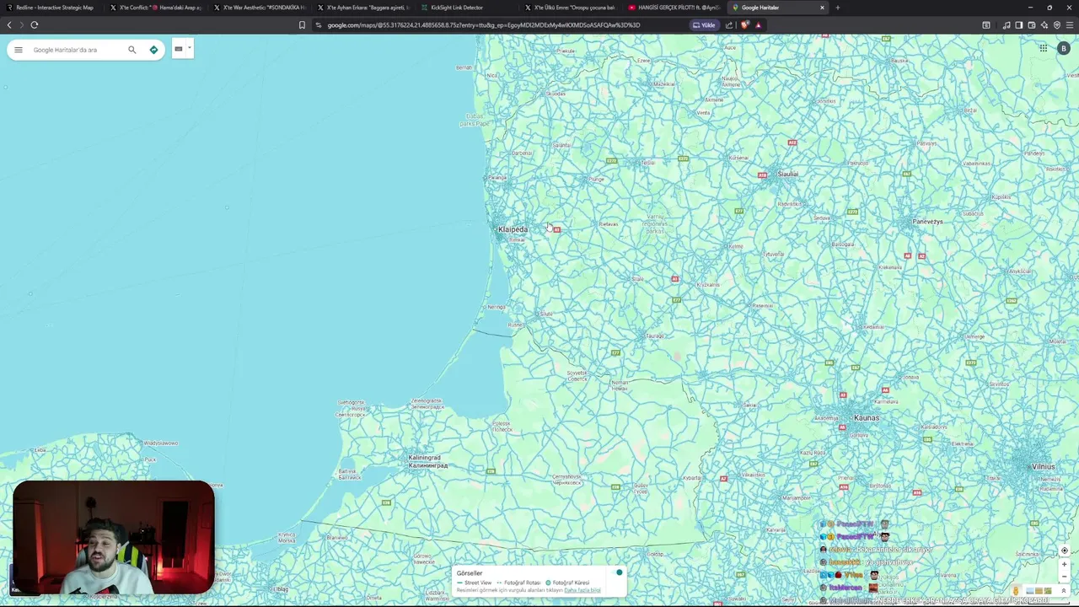Switch to the KickSight Link Detector tab

(467, 8)
